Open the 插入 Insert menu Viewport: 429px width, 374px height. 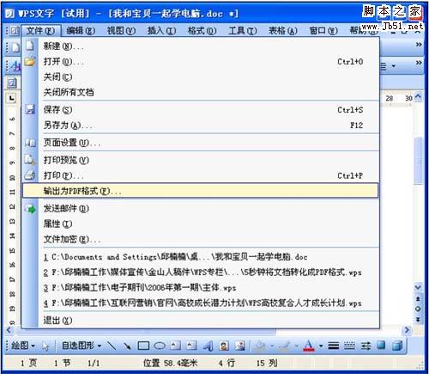pyautogui.click(x=161, y=30)
